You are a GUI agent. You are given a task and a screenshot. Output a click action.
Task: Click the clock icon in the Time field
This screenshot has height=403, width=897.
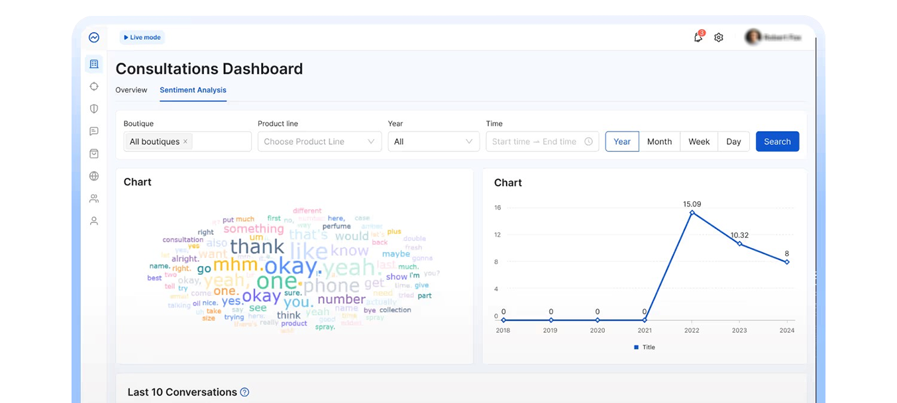pyautogui.click(x=588, y=142)
